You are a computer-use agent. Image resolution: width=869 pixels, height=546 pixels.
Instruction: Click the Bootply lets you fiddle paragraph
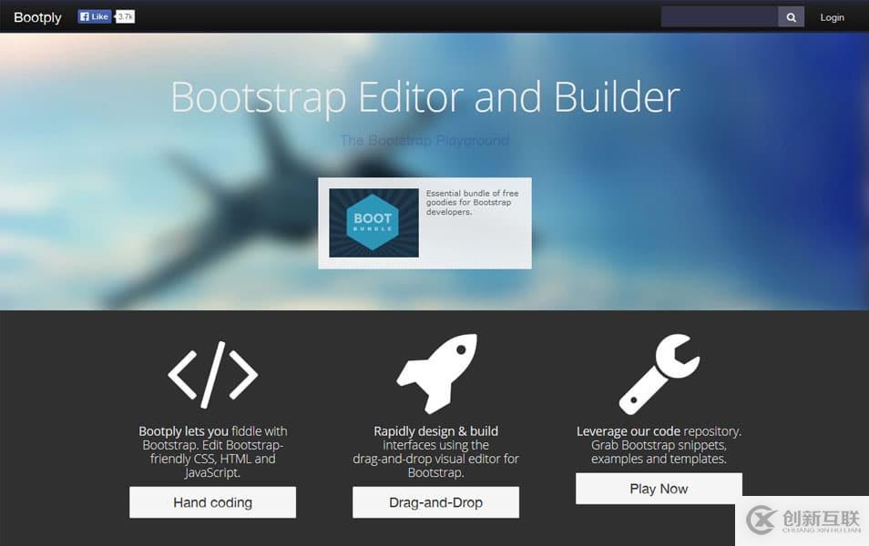(213, 452)
